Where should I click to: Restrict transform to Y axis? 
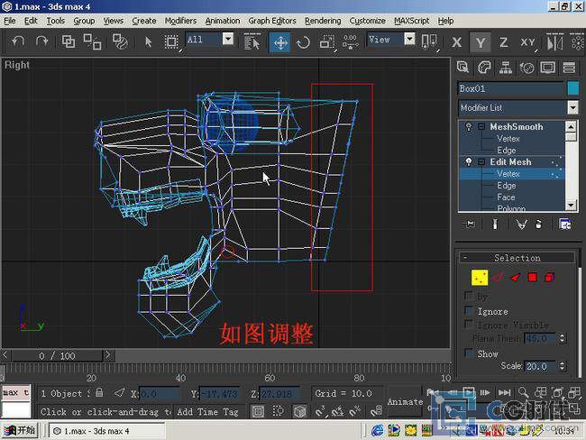[481, 41]
